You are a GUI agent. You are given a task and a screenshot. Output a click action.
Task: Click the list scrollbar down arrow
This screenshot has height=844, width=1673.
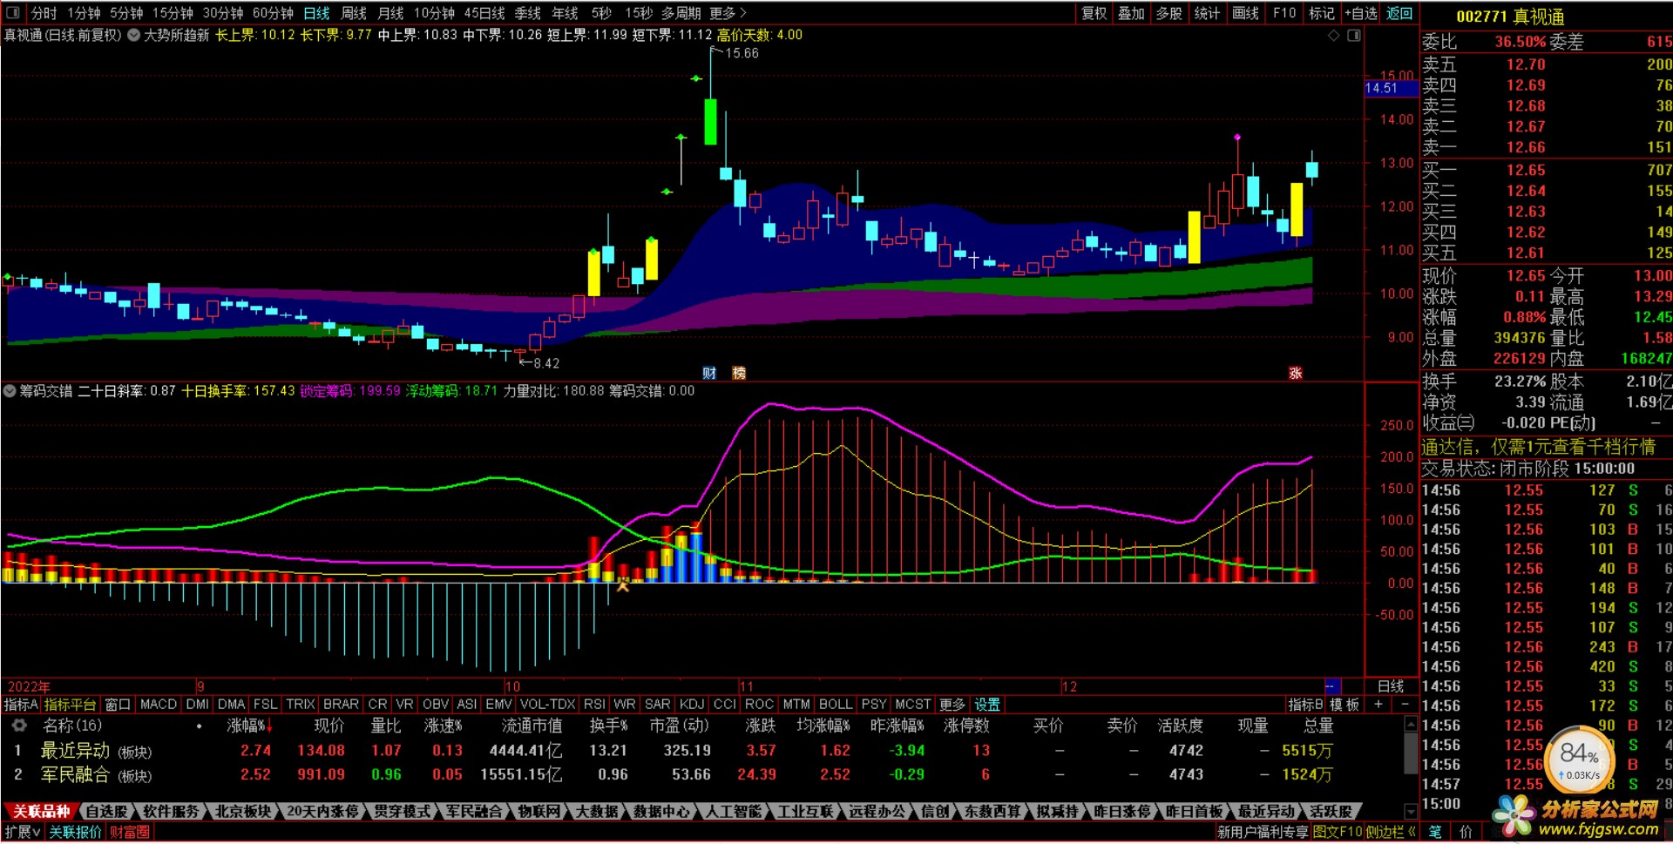coord(1411,811)
